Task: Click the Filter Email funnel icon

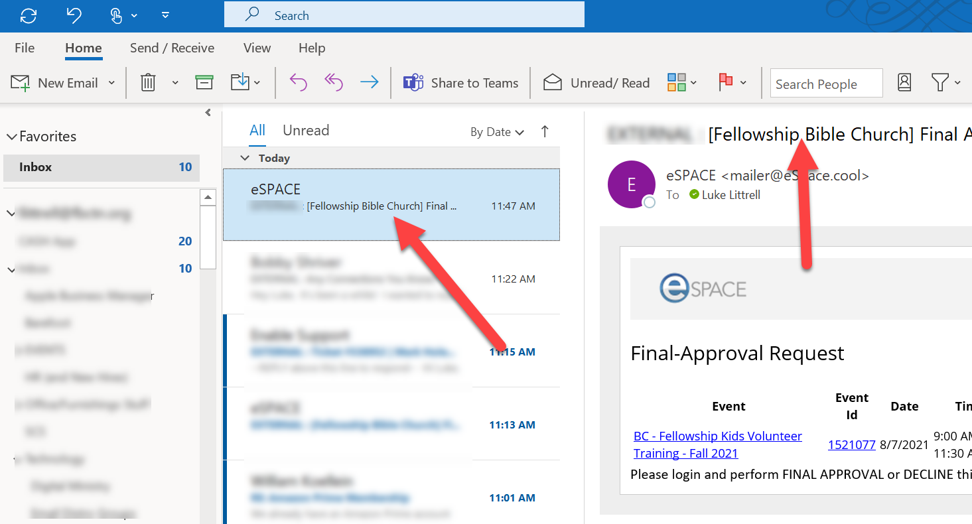Action: point(939,82)
